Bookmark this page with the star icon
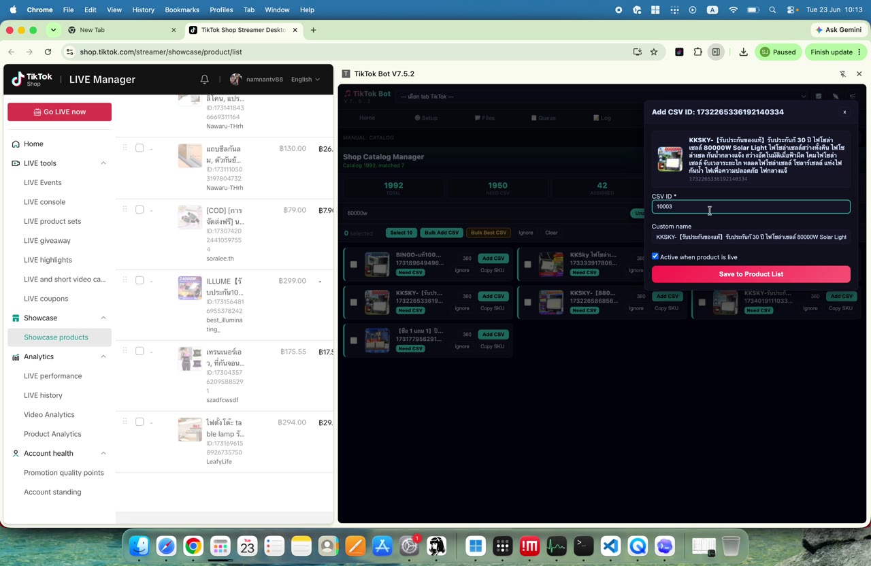The height and width of the screenshot is (566, 871). pos(654,52)
